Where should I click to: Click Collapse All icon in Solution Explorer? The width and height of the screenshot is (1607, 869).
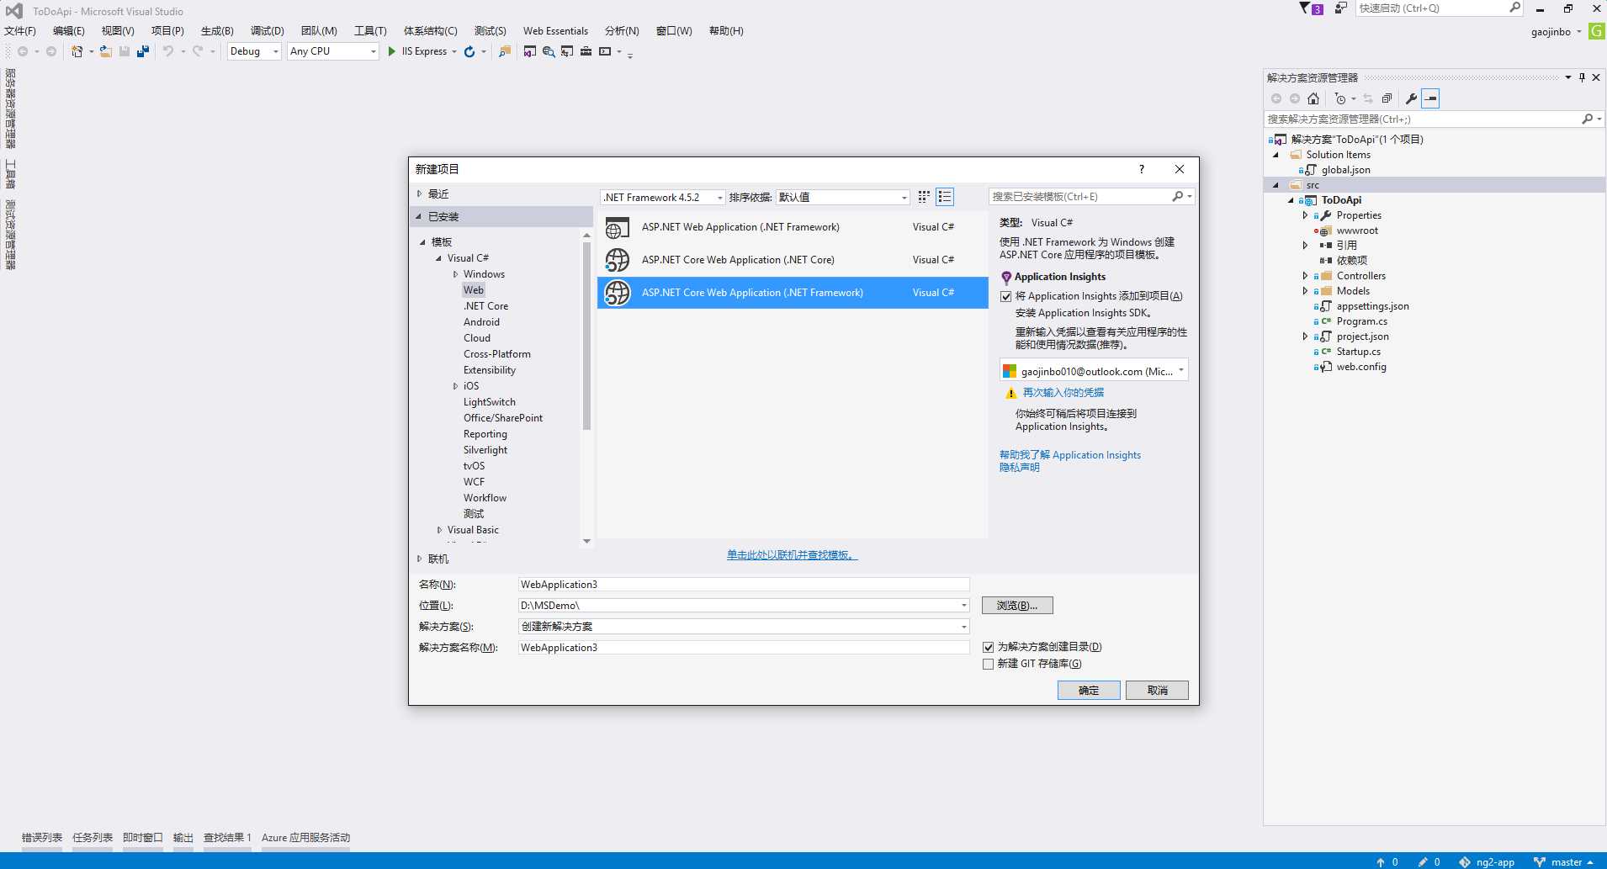1387,98
